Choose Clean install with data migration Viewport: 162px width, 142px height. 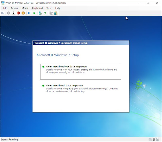coord(81,88)
